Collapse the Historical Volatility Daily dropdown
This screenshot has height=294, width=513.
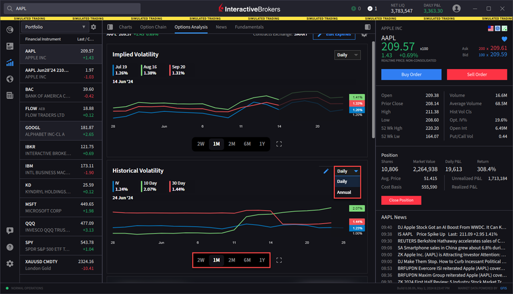click(348, 171)
